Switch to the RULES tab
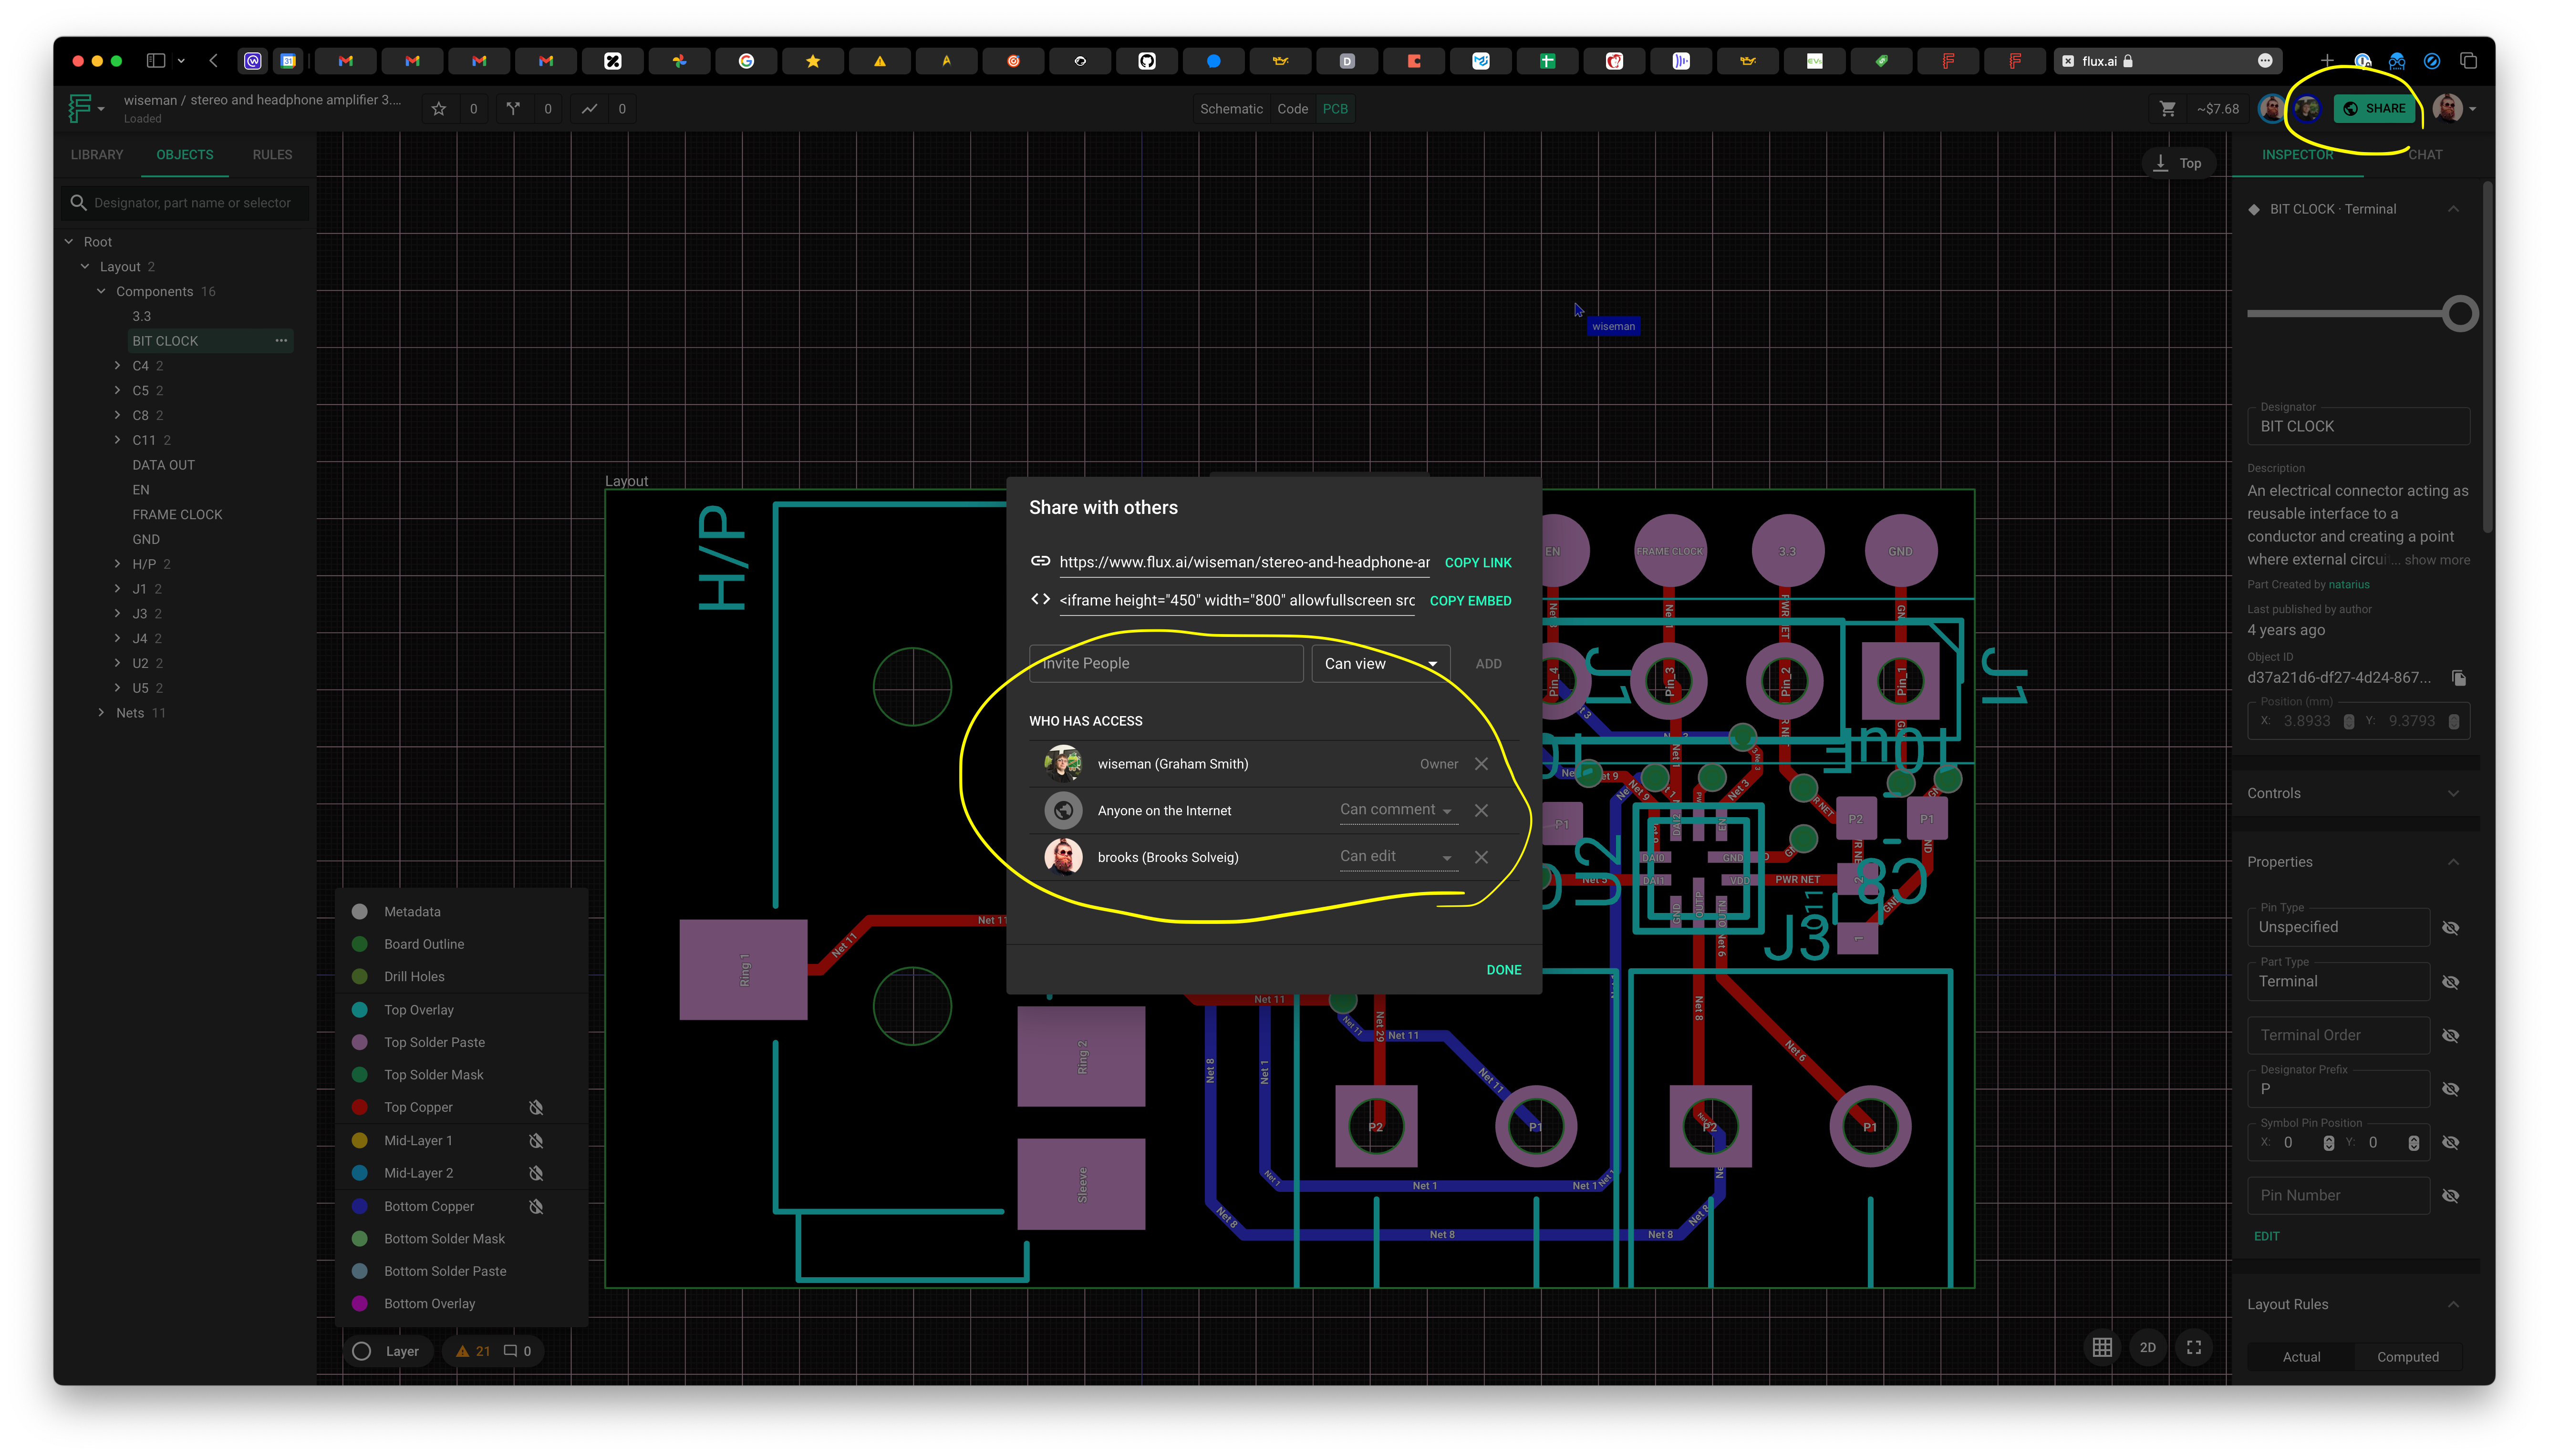2549x1456 pixels. (x=272, y=155)
